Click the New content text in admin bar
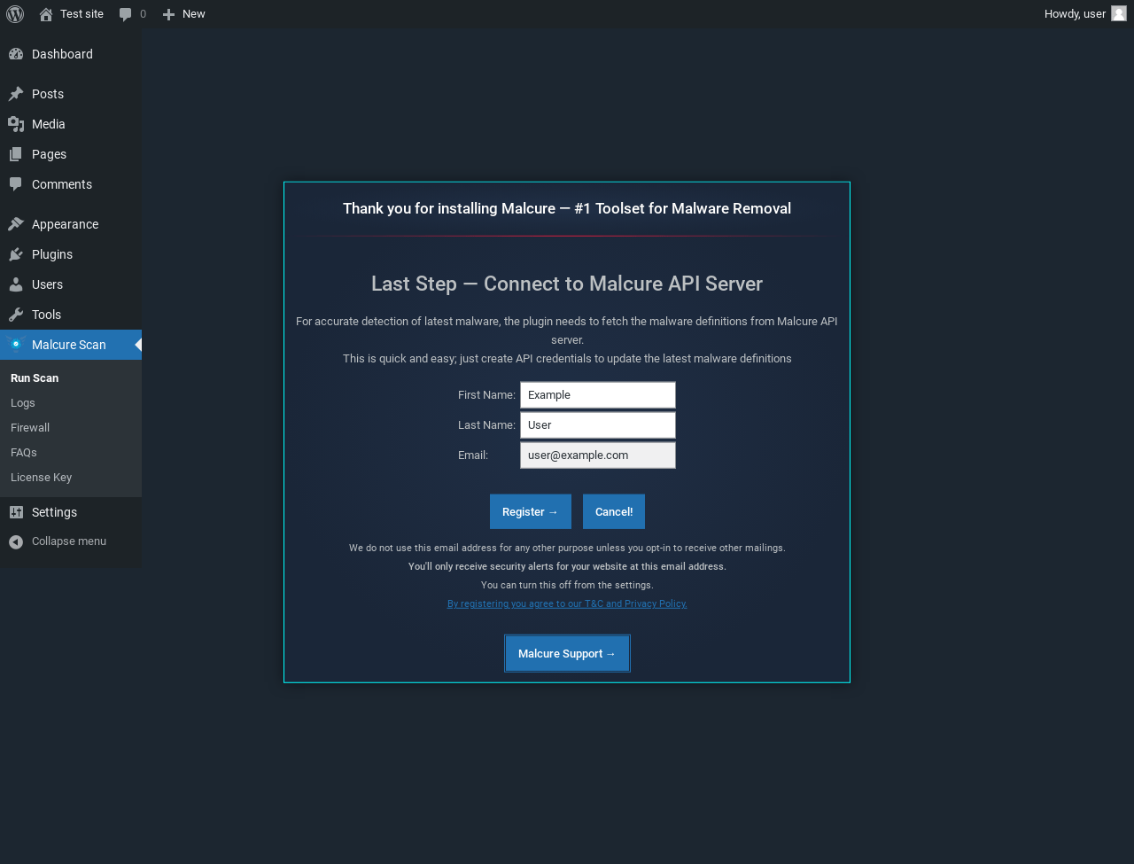Screen dimensions: 1134x864 [194, 14]
